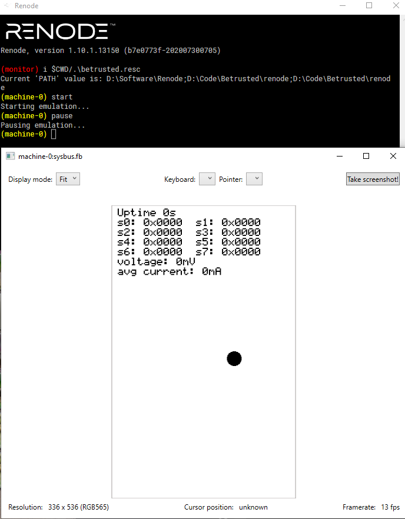Click the 'Uptime 0s' text in framebuffer
Screen dimensions: 405x519
click(x=147, y=212)
